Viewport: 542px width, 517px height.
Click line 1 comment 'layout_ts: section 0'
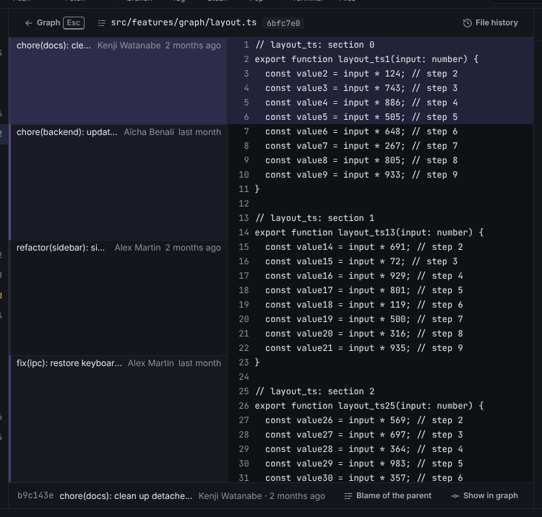coord(314,45)
